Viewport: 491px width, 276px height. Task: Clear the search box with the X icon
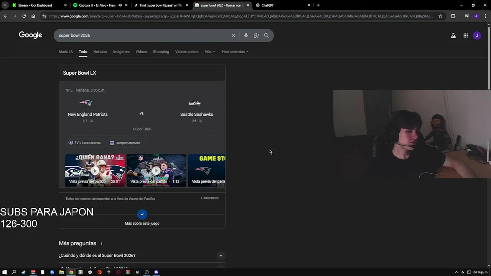[233, 35]
